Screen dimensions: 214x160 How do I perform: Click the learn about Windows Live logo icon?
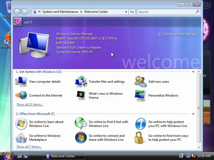click(21, 124)
